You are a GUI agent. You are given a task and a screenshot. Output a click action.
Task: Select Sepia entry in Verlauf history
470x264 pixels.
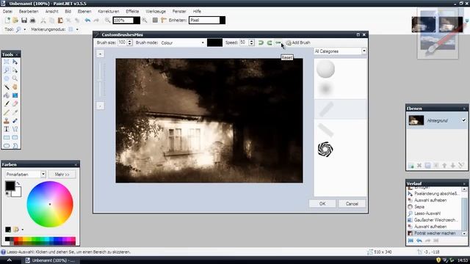(x=419, y=207)
